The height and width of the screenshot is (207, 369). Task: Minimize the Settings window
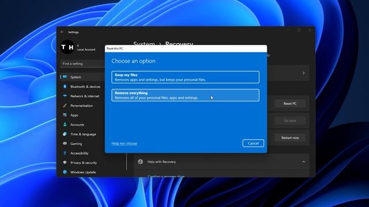pos(288,30)
